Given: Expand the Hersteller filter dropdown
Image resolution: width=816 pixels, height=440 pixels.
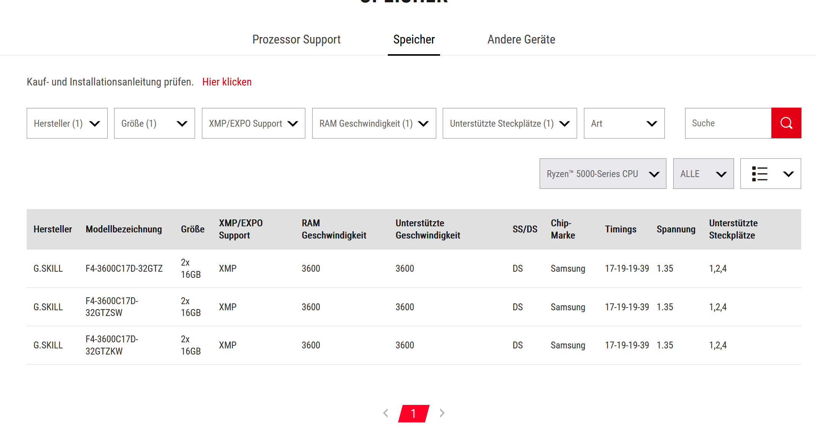Looking at the screenshot, I should 67,123.
